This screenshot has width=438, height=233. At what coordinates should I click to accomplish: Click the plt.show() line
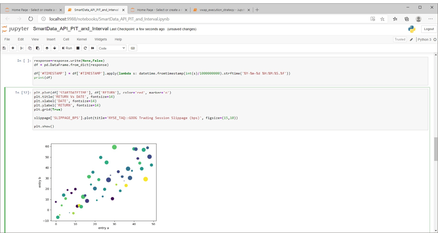coord(44,127)
